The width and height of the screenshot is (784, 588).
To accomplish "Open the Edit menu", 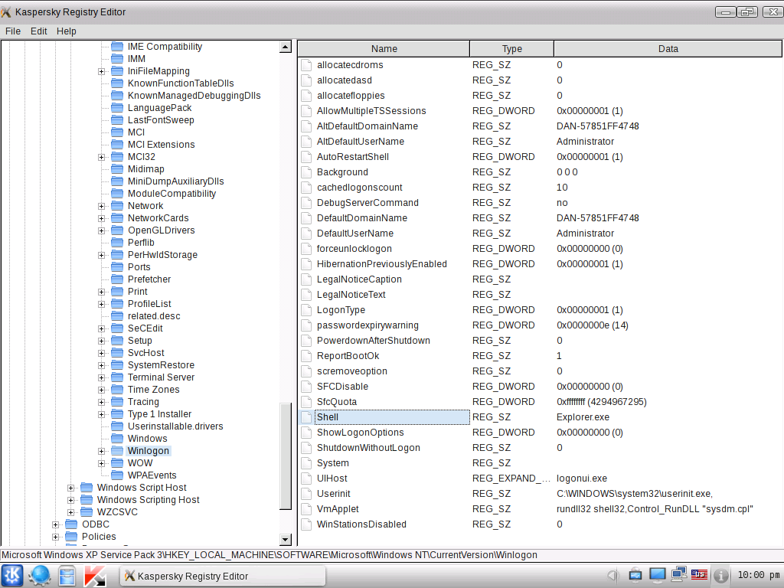I will point(38,31).
